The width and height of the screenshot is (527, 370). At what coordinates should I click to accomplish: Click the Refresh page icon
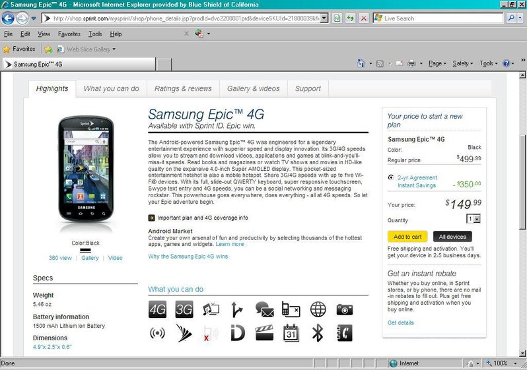351,18
